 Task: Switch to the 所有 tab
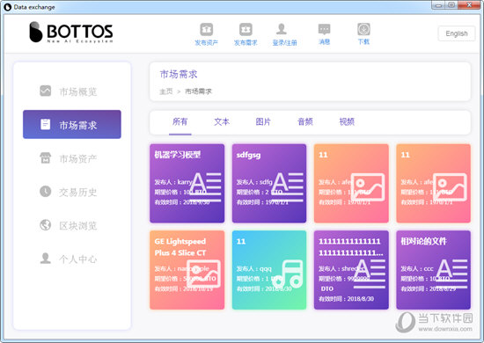point(180,121)
